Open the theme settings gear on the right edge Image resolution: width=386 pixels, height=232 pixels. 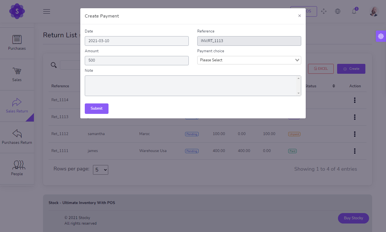coord(381,36)
